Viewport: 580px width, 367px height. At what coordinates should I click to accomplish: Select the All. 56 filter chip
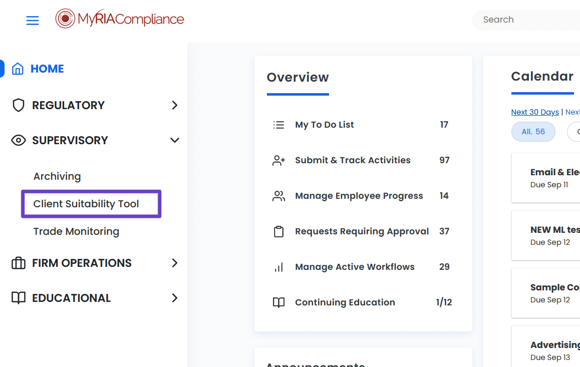pyautogui.click(x=533, y=132)
